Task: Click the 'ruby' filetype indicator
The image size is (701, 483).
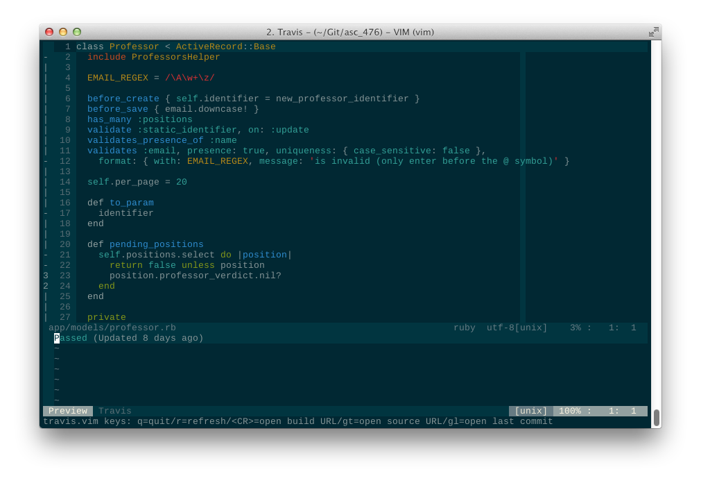Action: tap(465, 328)
